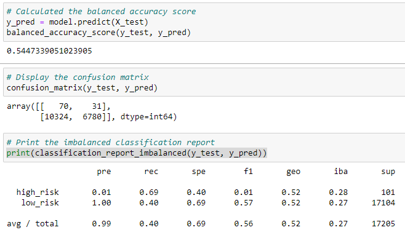Click the avg / total row label
Viewport: 405px width, 238px height.
point(33,224)
